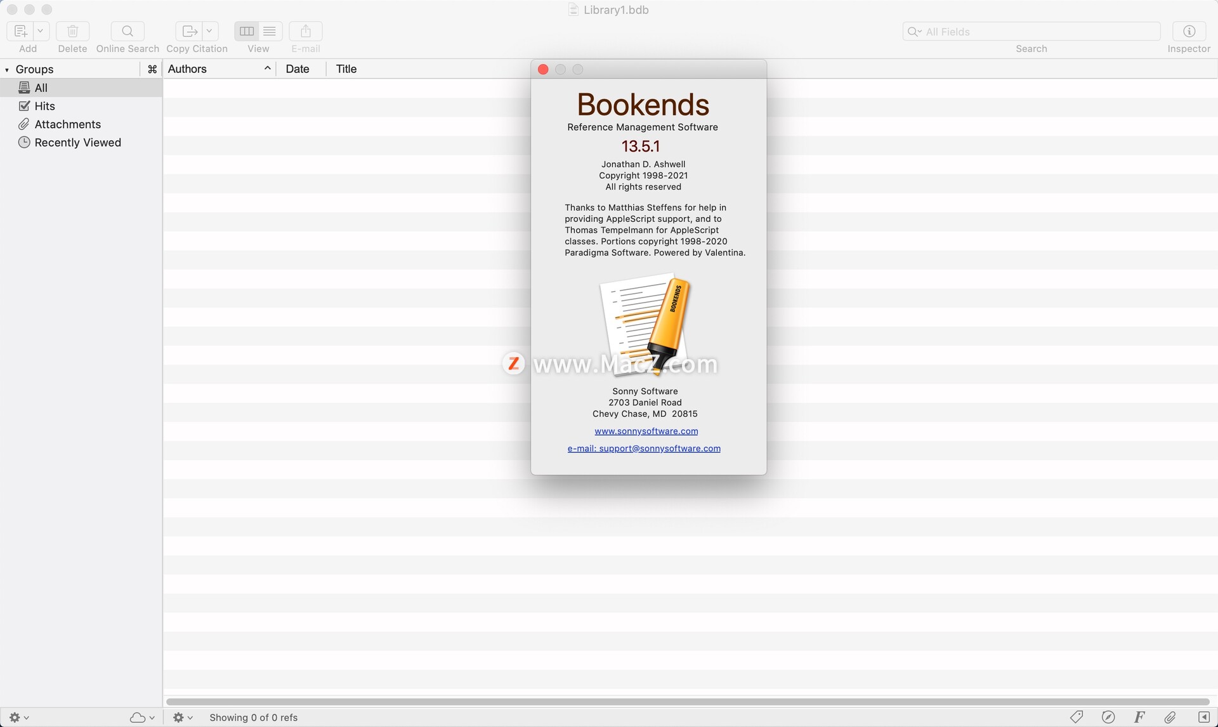
Task: Click the support e-mail link
Action: pyautogui.click(x=644, y=449)
